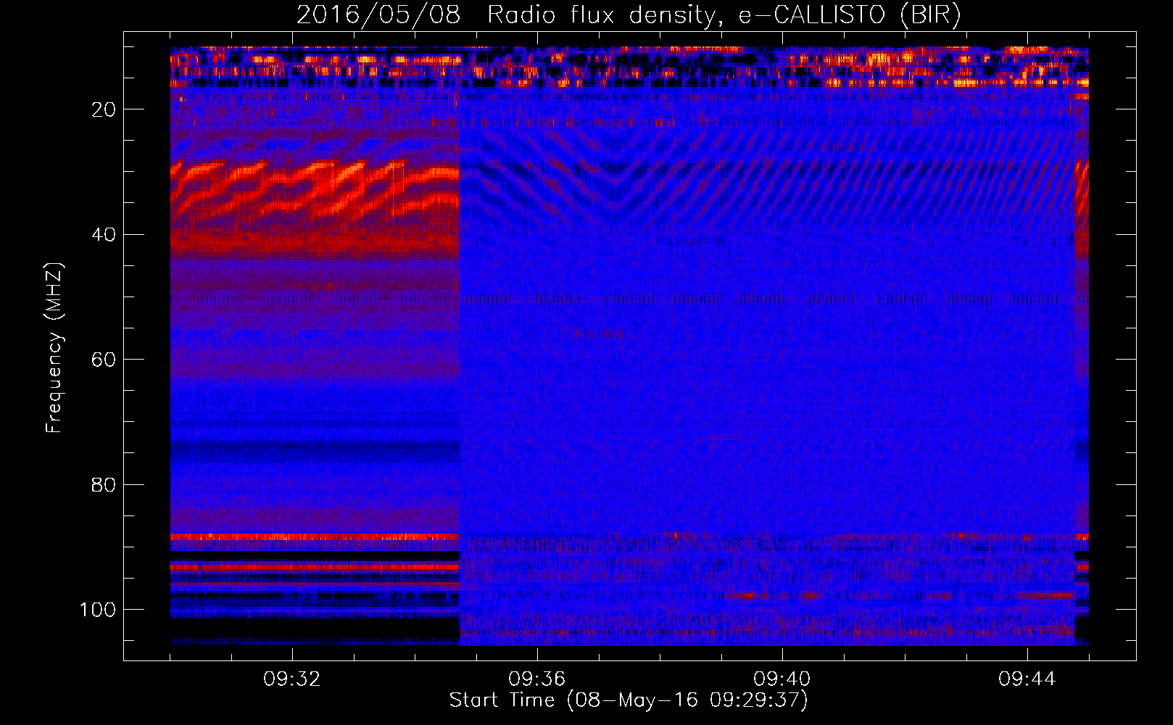Screen dimensions: 1173x725
Task: Click the '40' frequency tick label
Action: 104,235
